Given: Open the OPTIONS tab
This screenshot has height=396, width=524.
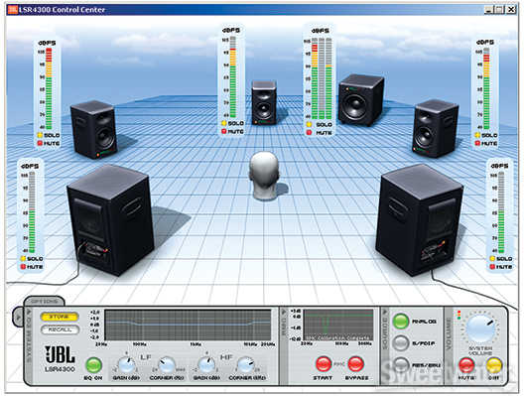Looking at the screenshot, I should (x=44, y=301).
